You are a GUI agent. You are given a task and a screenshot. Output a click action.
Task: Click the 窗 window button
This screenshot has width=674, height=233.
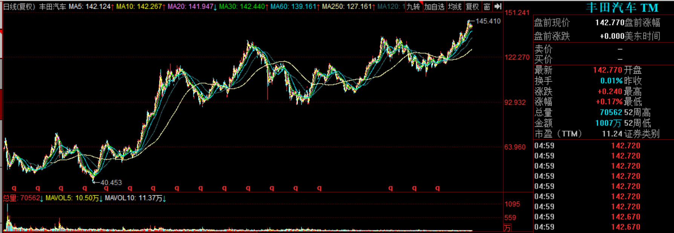tap(487, 6)
